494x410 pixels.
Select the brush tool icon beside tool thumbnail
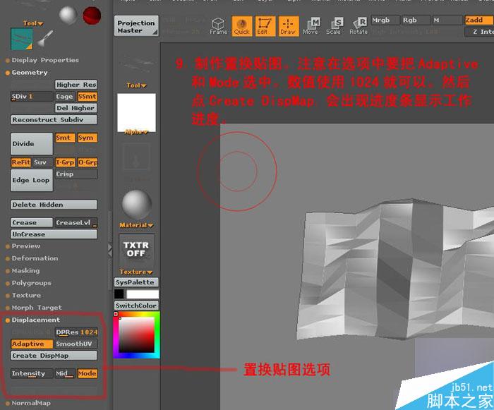tap(45, 39)
